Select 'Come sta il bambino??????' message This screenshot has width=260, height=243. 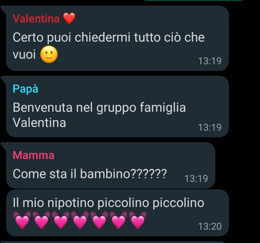pyautogui.click(x=90, y=174)
